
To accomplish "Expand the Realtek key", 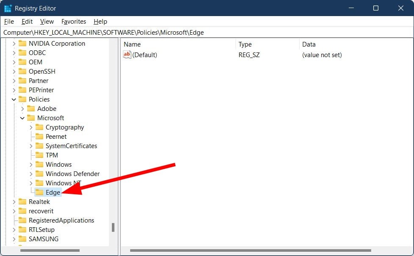I will [14, 202].
